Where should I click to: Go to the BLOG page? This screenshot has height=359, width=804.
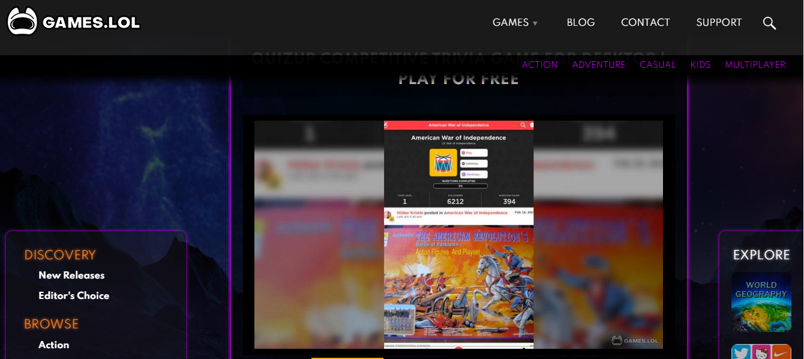(x=581, y=23)
